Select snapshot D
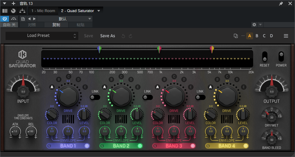Screen dimensions: 295x157 pos(271,36)
